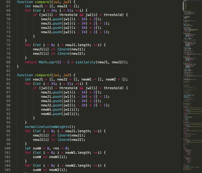Click the minimap viewport highlight at top
202x173 pixels.
(183, 6)
